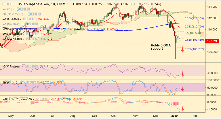This screenshot has height=119, width=221.
Task: Select the 0.5(109.590) Fibonacci level label
Action: (x=193, y=33)
